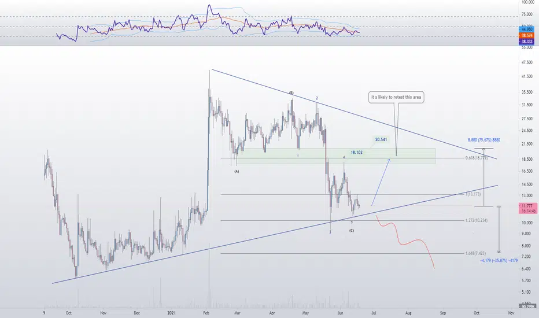Click the 0.618(18.779) Fibonacci level label
The image size is (539, 318).
point(477,158)
